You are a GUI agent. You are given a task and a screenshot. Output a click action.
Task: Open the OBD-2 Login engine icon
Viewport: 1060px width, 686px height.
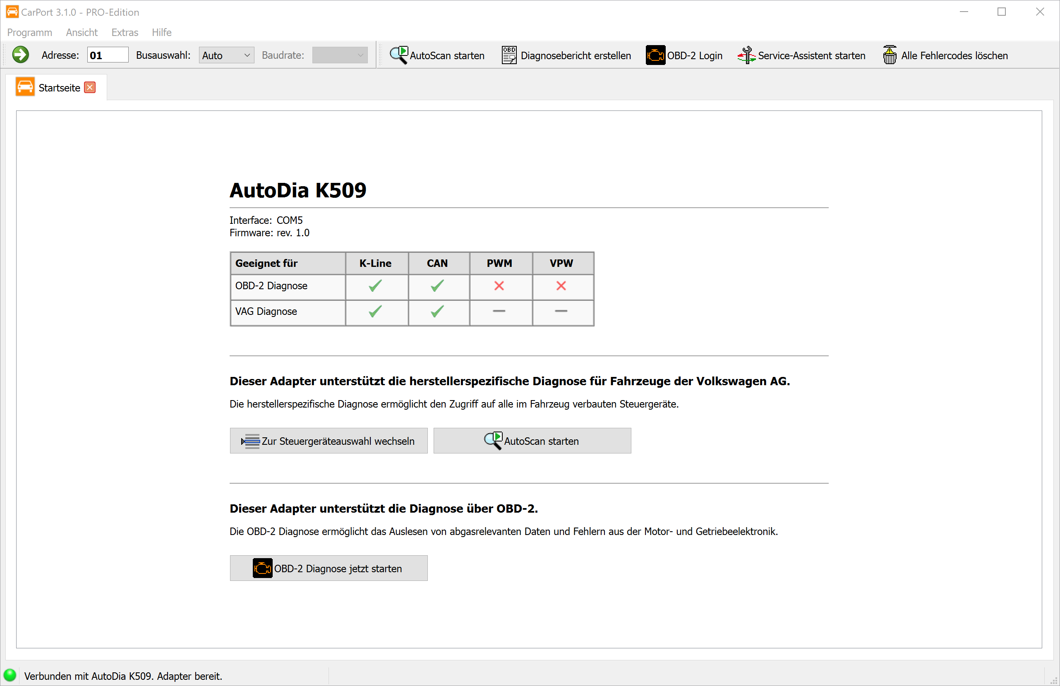[655, 55]
